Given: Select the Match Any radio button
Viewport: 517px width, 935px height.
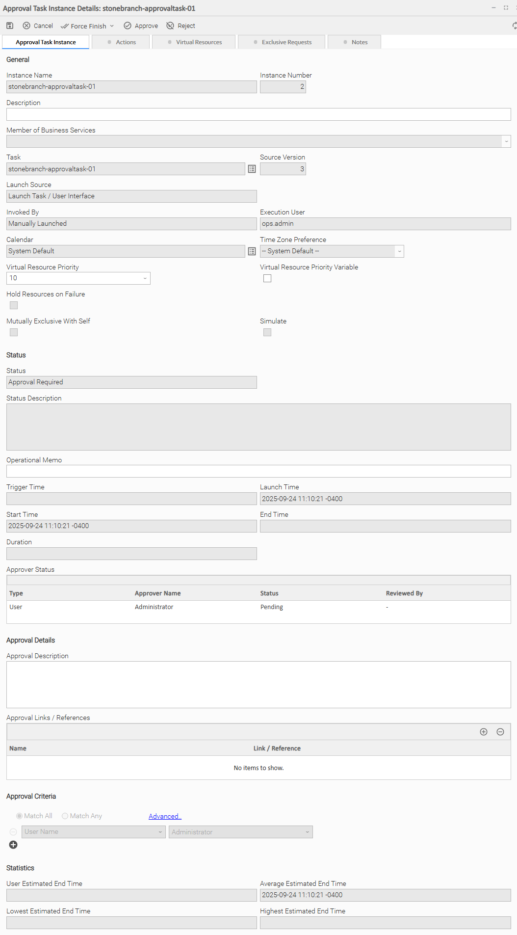Looking at the screenshot, I should point(65,816).
